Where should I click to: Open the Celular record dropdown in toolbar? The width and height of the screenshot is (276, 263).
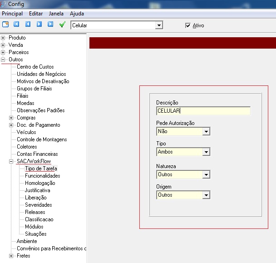[159, 25]
